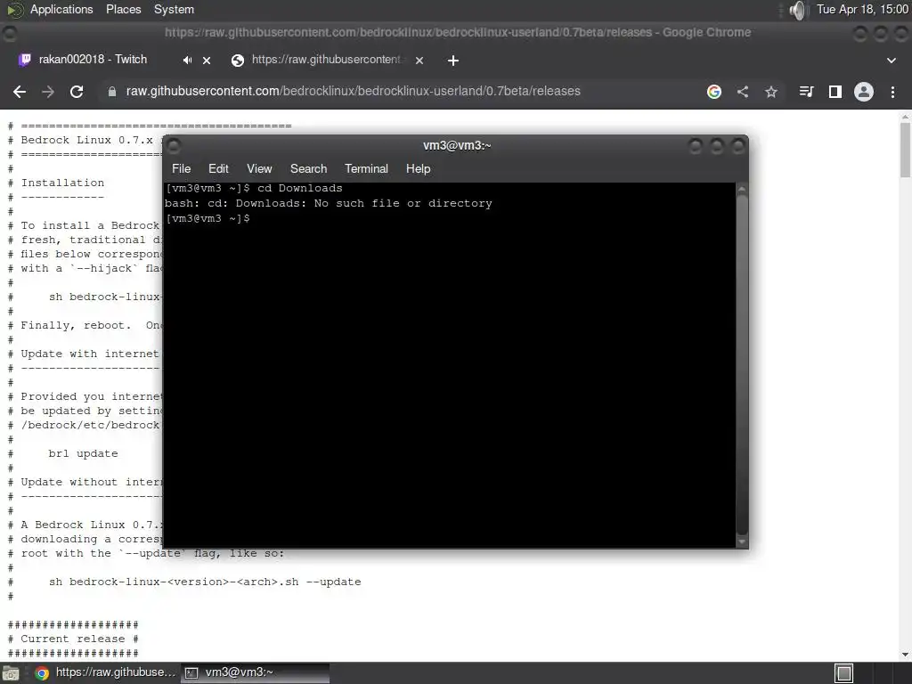
Task: Click the volume speaker icon
Action: [x=799, y=10]
